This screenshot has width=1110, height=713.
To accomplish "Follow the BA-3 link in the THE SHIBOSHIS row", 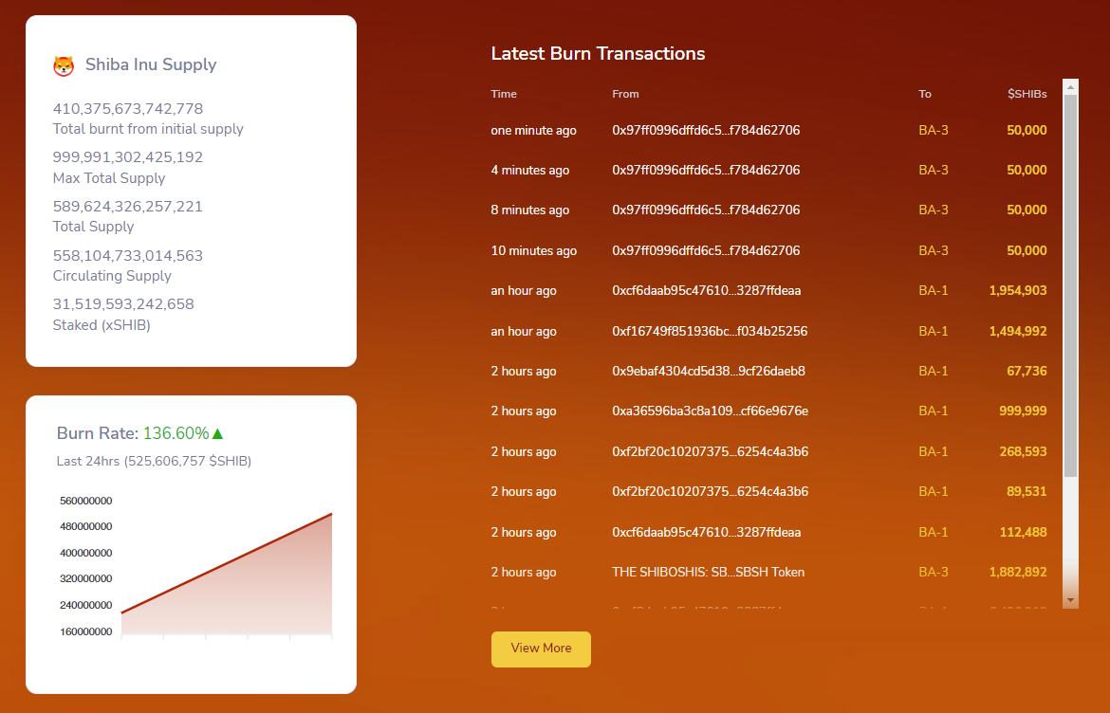I will click(x=933, y=573).
